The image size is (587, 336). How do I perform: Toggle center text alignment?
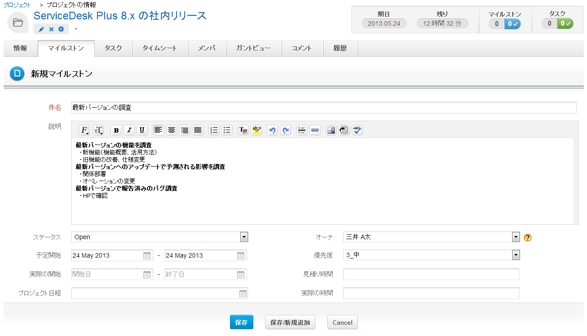coord(171,130)
